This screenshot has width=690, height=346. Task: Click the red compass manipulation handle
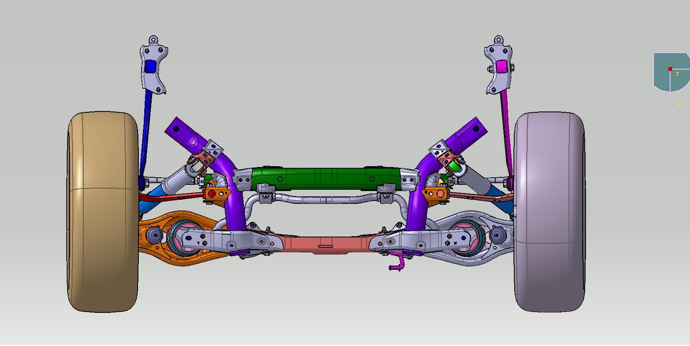pyautogui.click(x=670, y=69)
